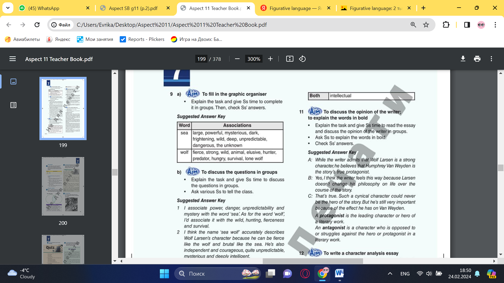Click the vertical scrollbar thumb
Image resolution: width=504 pixels, height=283 pixels.
point(501,168)
